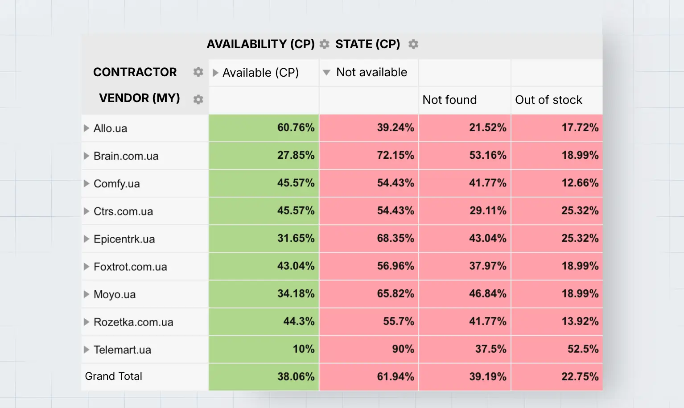Click the Out of stock column header
684x408 pixels.
[x=549, y=100]
